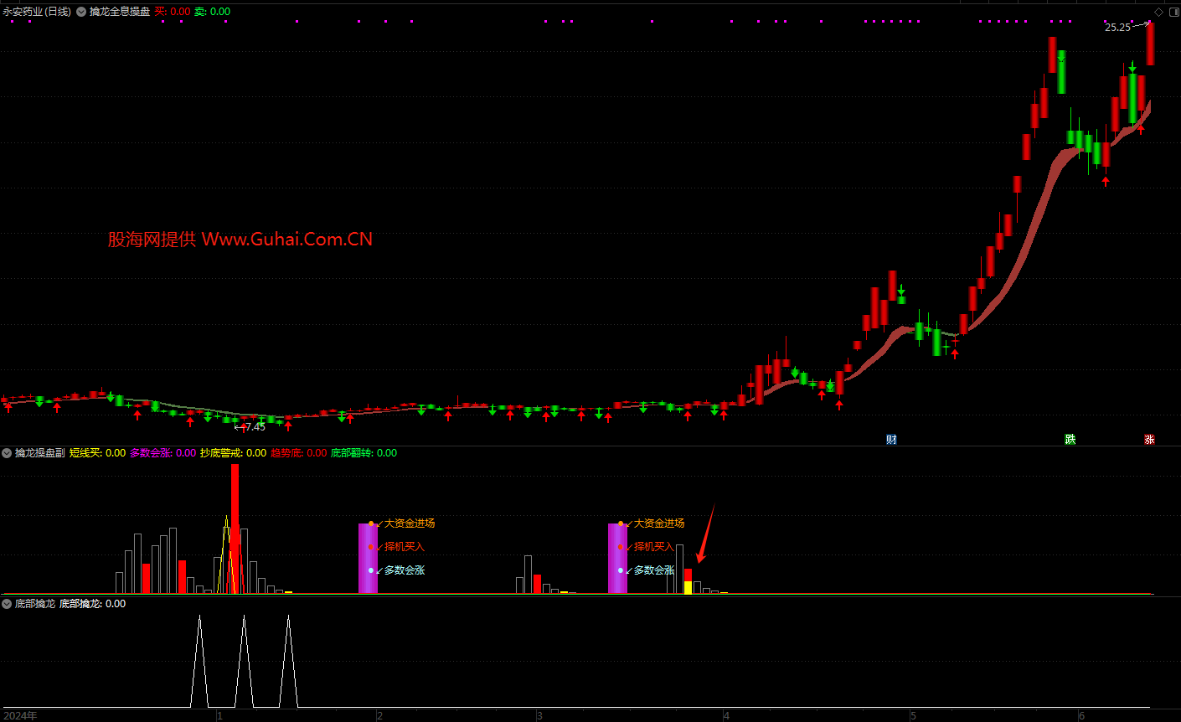Click the tallest red bar in 擒龙操盘副 panel
The image size is (1181, 722).
pyautogui.click(x=235, y=529)
